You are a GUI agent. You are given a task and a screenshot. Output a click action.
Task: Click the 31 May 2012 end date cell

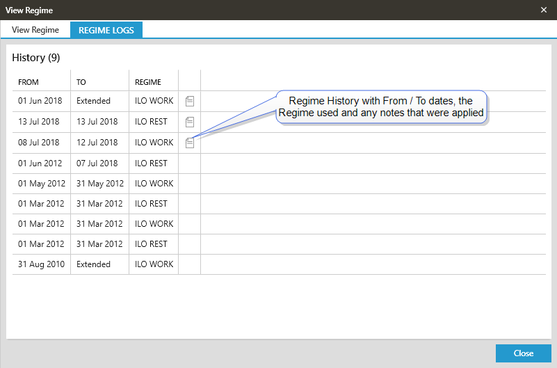click(99, 184)
